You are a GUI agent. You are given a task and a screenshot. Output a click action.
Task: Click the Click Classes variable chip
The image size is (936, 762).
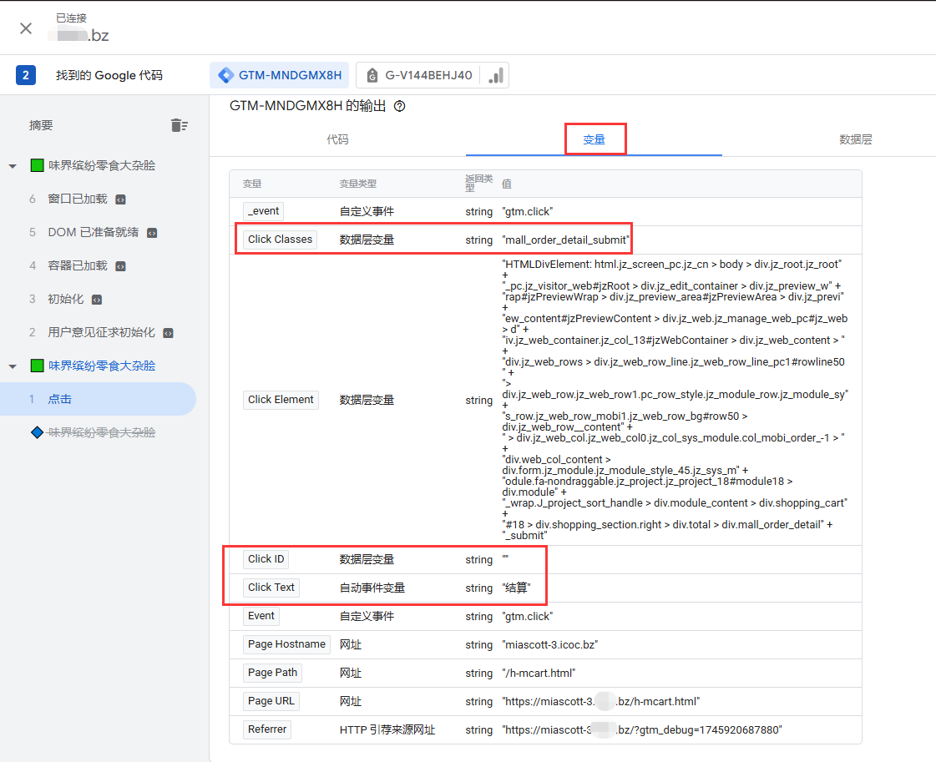[280, 240]
